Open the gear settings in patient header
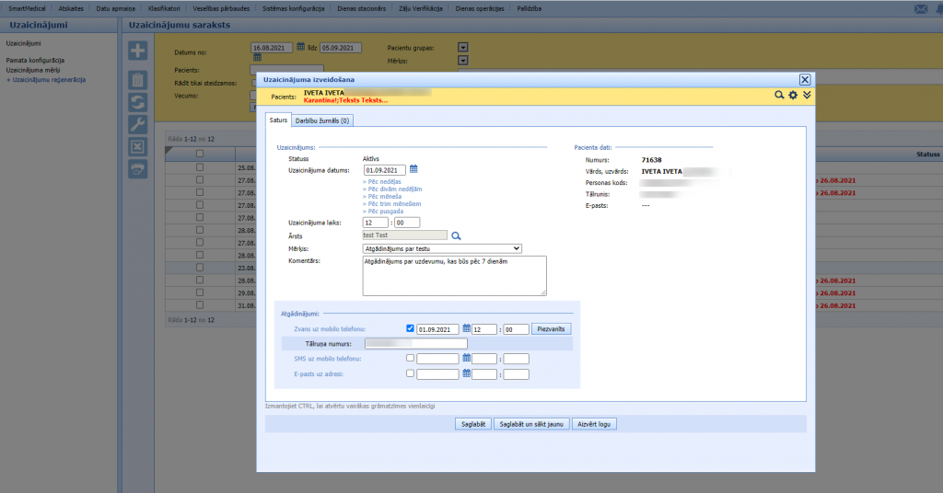 792,95
